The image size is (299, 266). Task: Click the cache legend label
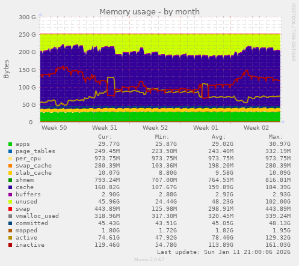click(x=25, y=187)
